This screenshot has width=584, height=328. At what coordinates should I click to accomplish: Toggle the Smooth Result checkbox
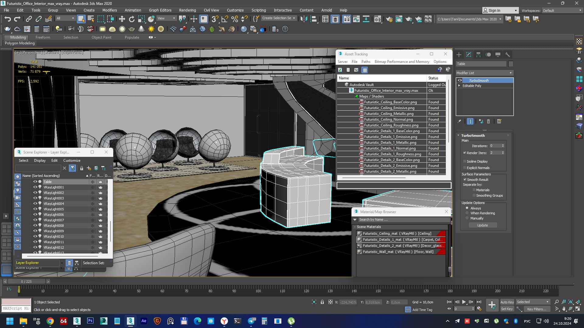tap(465, 180)
